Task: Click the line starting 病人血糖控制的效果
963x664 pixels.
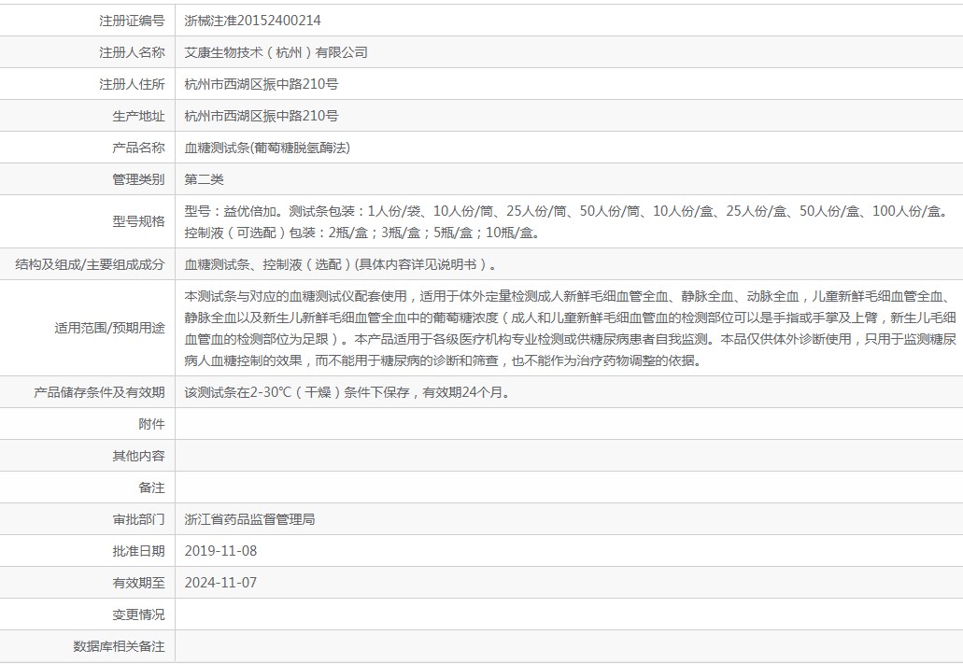Action: coord(444,360)
